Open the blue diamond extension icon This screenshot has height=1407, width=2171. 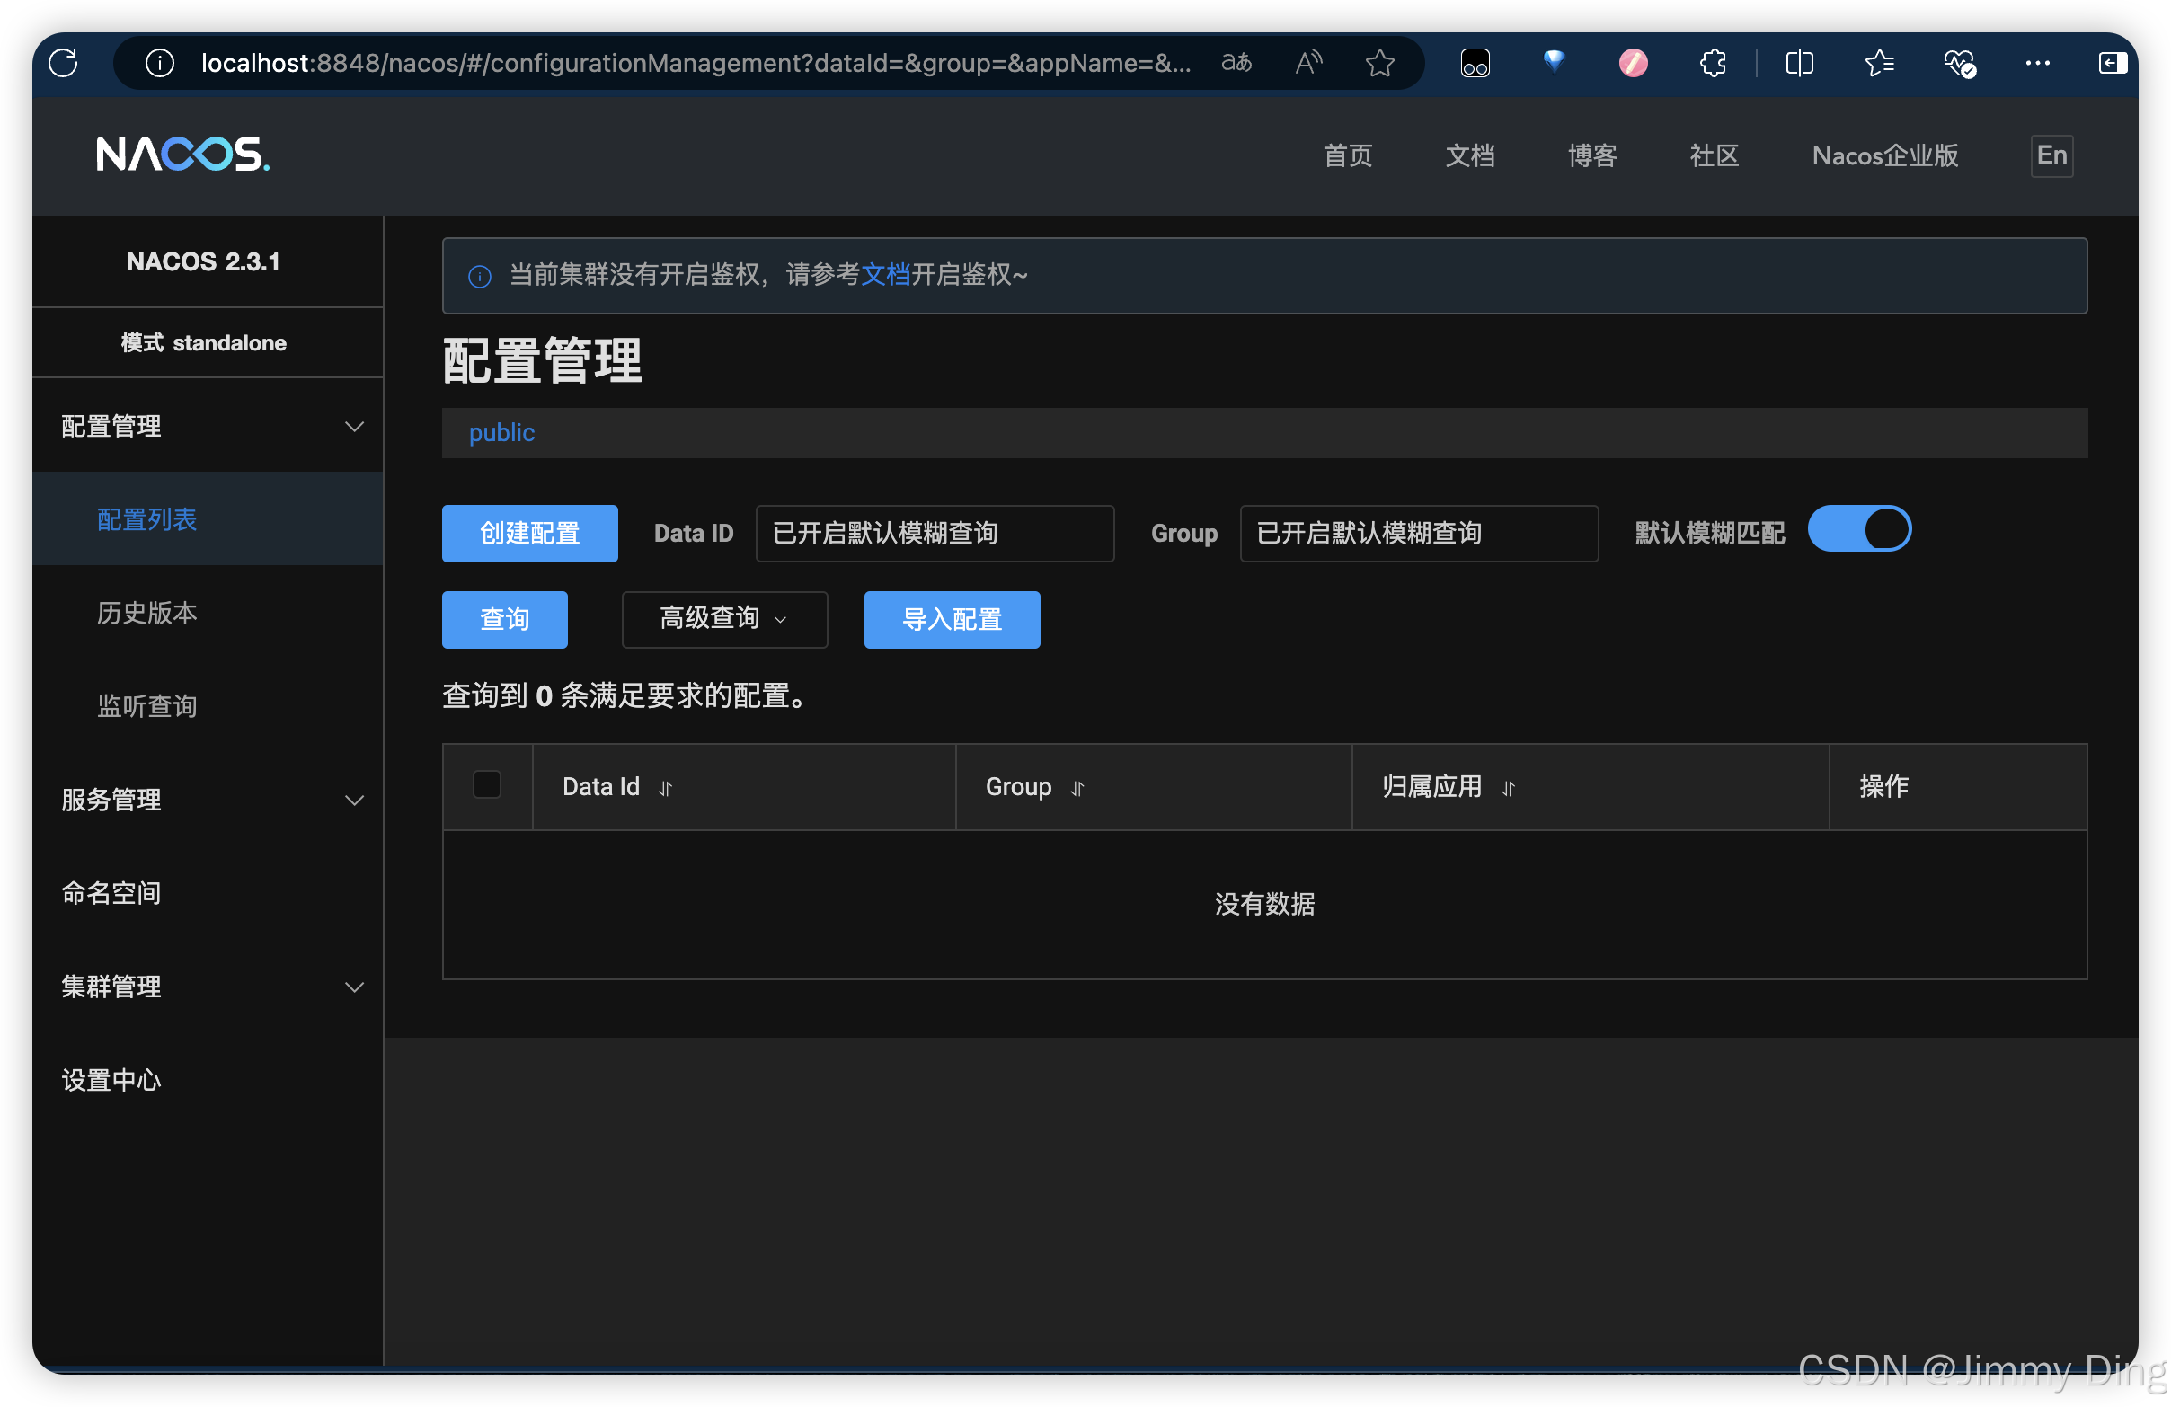pos(1555,63)
